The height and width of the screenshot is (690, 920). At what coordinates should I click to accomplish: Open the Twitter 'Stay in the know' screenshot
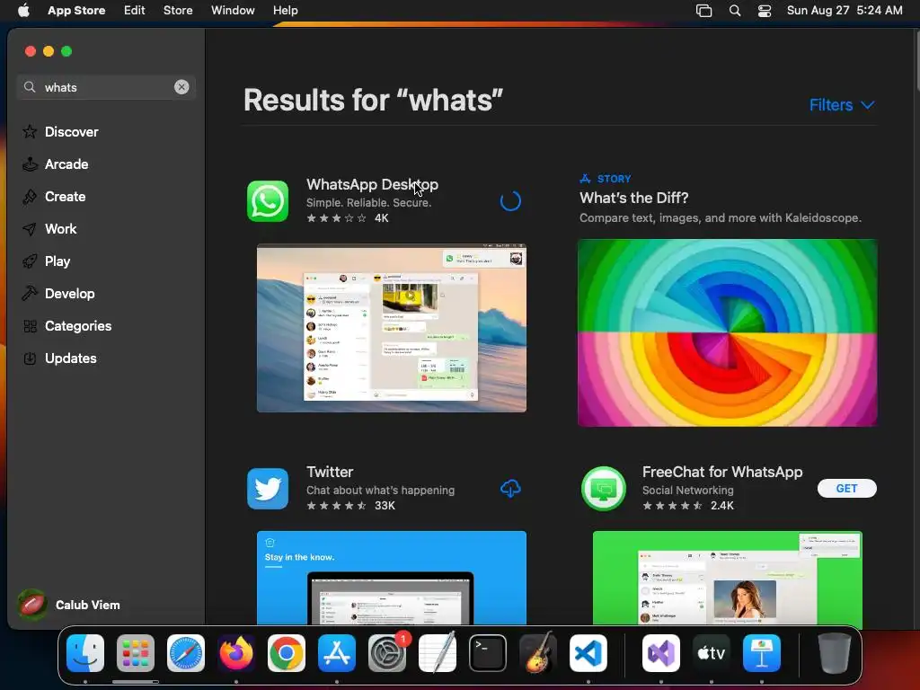point(392,578)
